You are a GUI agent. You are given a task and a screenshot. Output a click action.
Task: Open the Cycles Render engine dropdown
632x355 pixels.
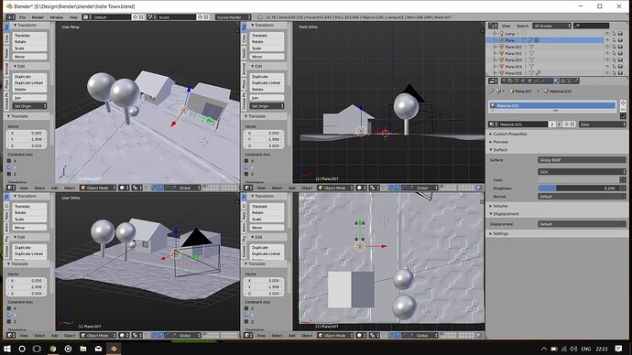(234, 17)
